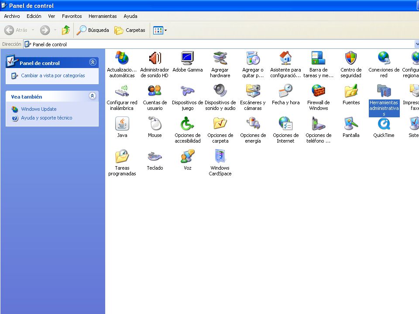Click the Dirección address field
Image resolution: width=419 pixels, height=314 pixels.
(x=221, y=44)
